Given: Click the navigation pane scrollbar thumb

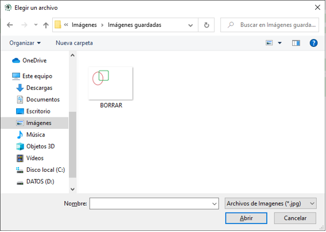Looking at the screenshot, I should click(x=72, y=144).
